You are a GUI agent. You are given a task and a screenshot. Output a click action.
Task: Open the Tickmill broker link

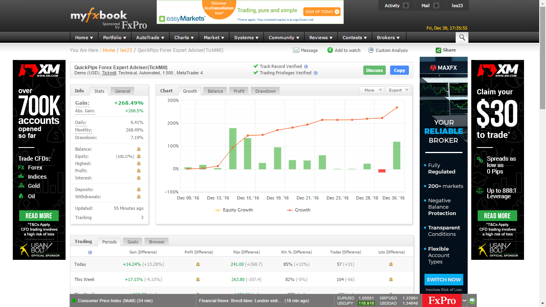(109, 73)
